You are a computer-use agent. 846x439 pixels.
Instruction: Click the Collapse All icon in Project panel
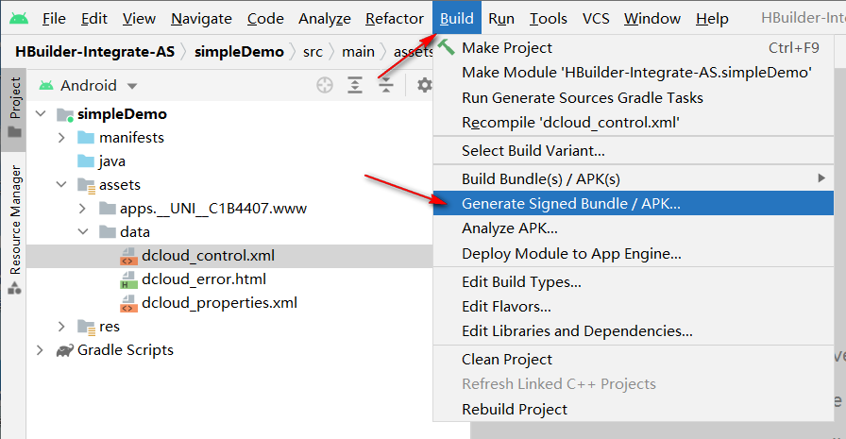[386, 85]
